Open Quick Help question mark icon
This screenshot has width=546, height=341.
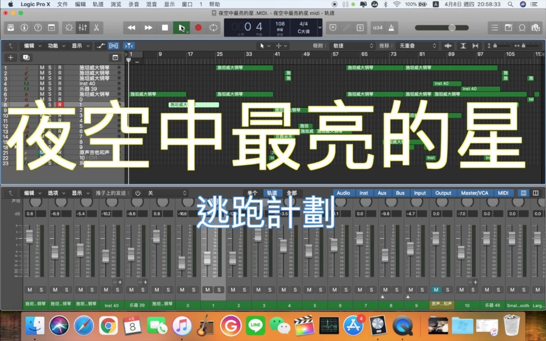tap(38, 28)
